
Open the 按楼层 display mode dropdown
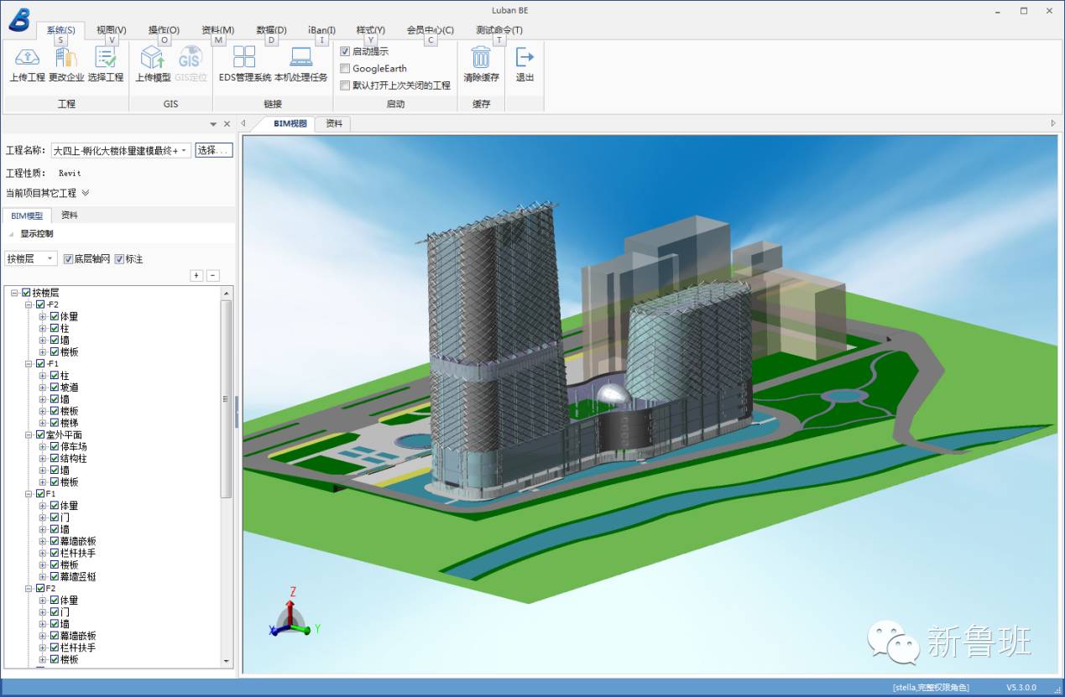31,258
